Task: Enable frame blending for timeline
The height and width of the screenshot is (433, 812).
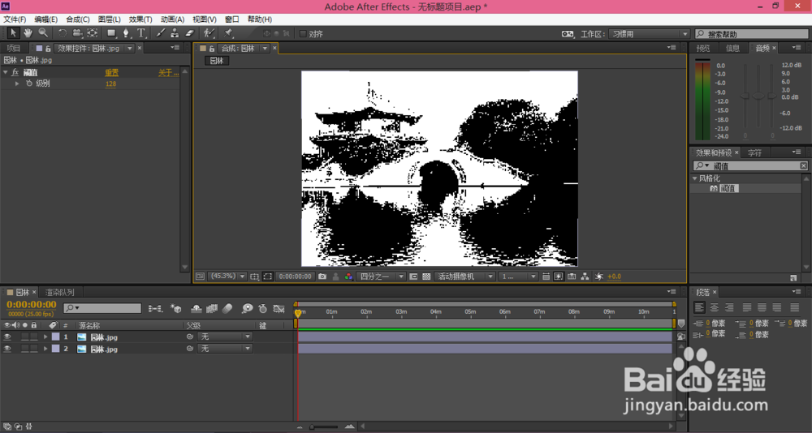Action: [211, 309]
